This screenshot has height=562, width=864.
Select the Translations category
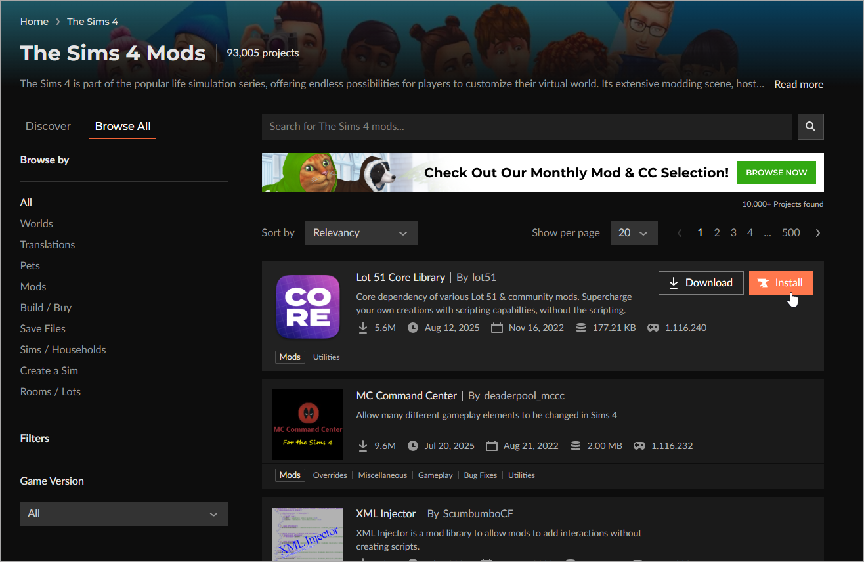pyautogui.click(x=48, y=244)
